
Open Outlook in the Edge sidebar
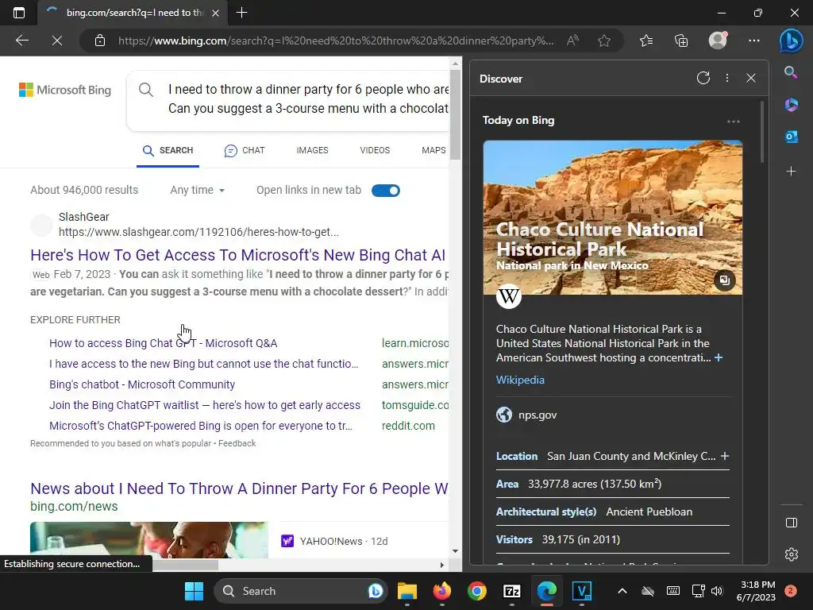click(792, 137)
